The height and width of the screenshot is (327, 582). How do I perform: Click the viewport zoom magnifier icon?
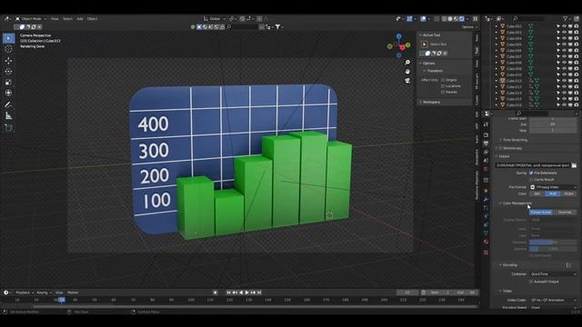[x=407, y=63]
